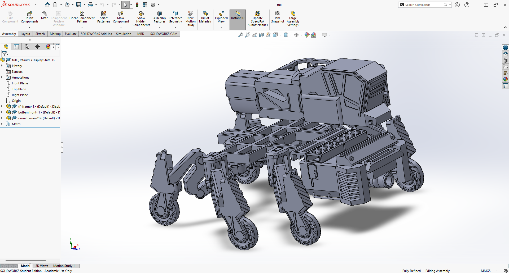Click MMGS unit system in status bar

[x=486, y=271]
